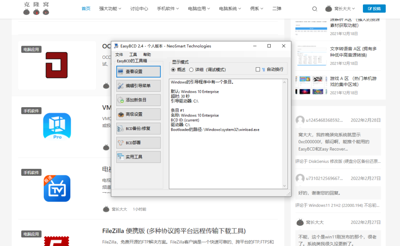Click scroll-down arrow in EasyBCD text pane
400x246 pixels.
284,186
